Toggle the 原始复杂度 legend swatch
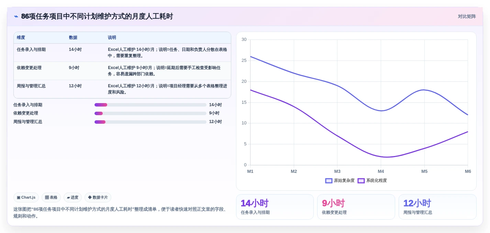 [329, 180]
